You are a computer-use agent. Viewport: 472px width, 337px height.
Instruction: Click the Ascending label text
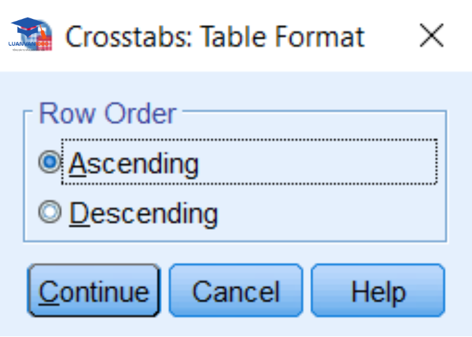[134, 163]
